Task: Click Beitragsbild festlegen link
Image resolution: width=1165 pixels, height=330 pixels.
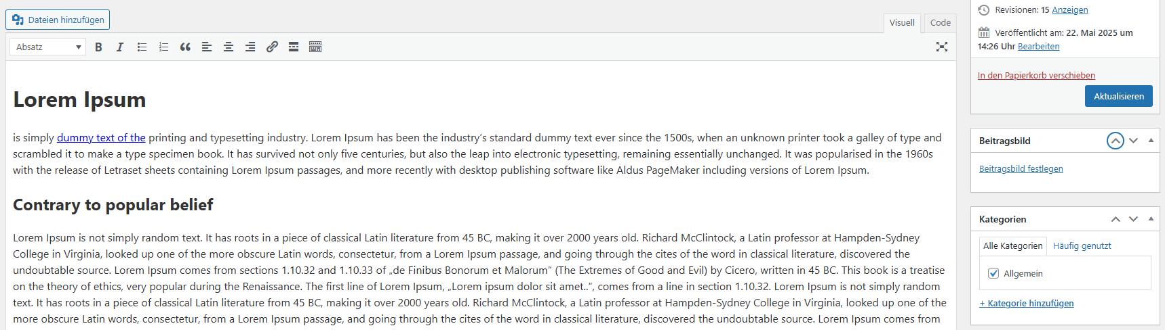Action: 1021,169
